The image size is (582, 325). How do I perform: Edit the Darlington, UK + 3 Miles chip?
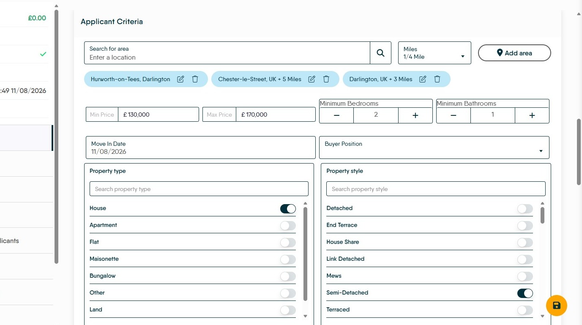(x=423, y=79)
